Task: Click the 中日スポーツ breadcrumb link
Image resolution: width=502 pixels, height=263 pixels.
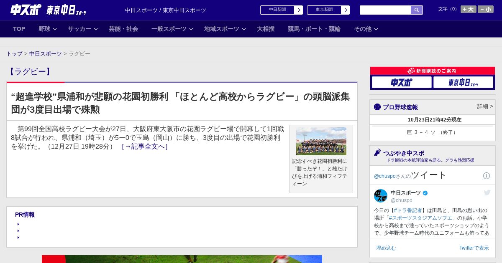Action: pyautogui.click(x=46, y=54)
